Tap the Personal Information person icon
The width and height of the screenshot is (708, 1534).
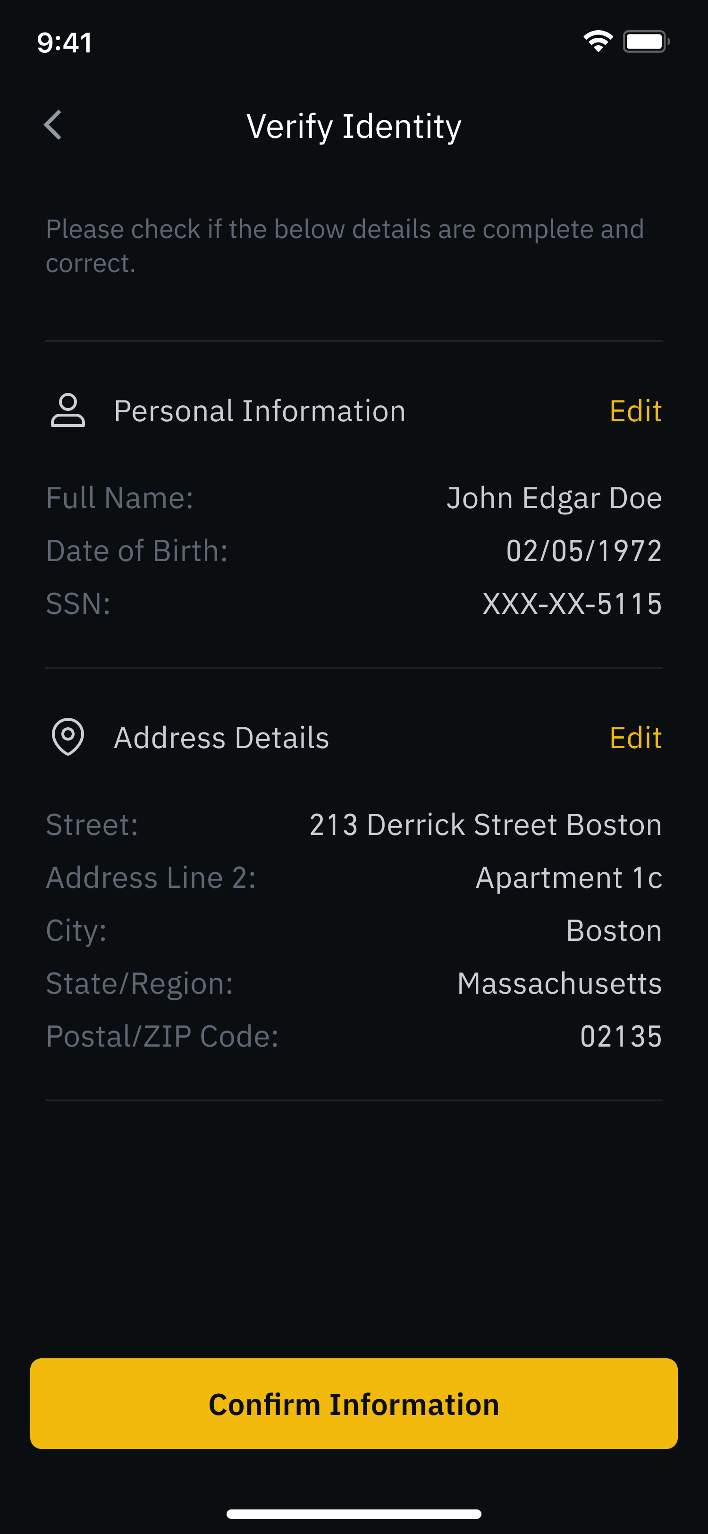[68, 410]
